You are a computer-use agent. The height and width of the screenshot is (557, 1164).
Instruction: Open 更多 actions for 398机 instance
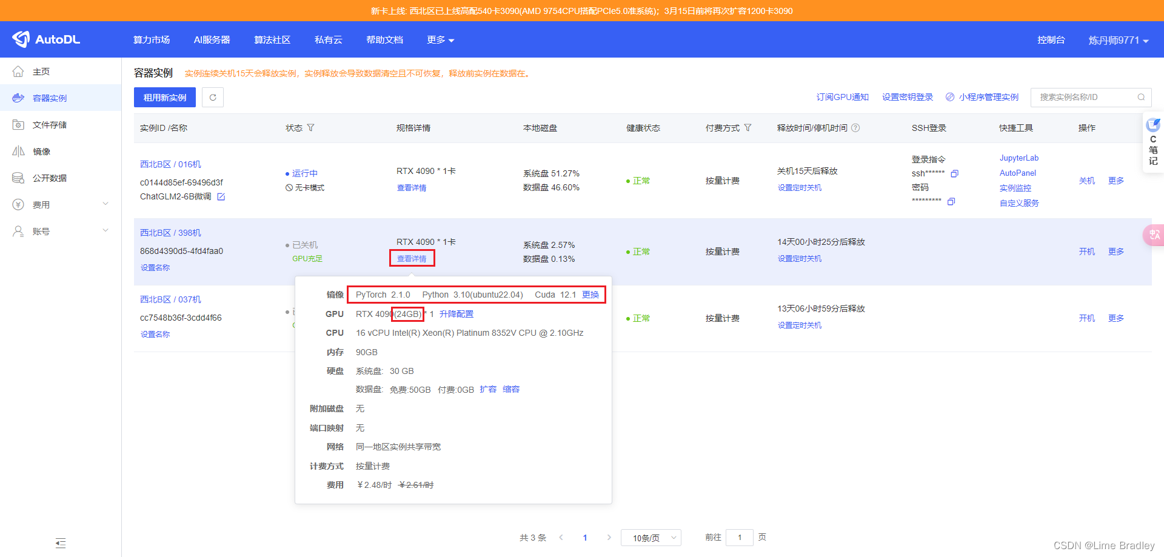click(1116, 252)
